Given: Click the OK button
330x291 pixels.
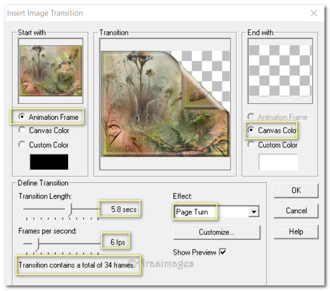Looking at the screenshot, I should tap(296, 190).
